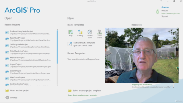Create a new Global Scene project
The image size is (183, 103).
(x=90, y=34)
